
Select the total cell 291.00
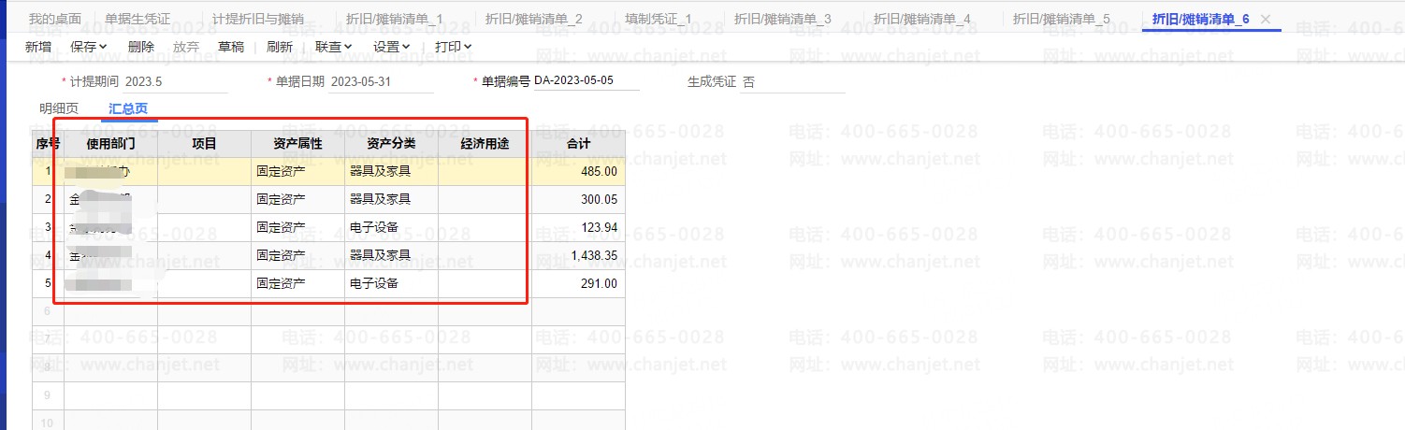coord(578,283)
